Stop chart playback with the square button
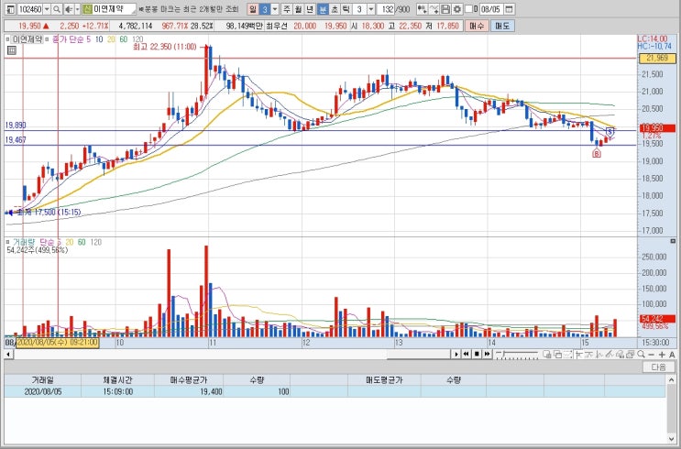The height and width of the screenshot is (449, 681). point(477,355)
